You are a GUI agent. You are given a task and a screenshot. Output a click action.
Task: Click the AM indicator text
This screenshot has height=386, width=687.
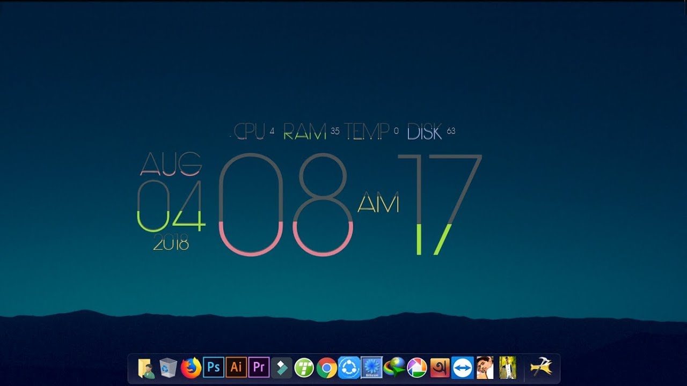coord(378,203)
